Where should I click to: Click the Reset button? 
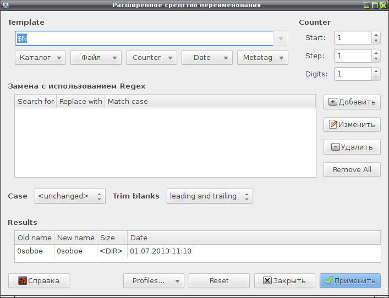tap(219, 280)
